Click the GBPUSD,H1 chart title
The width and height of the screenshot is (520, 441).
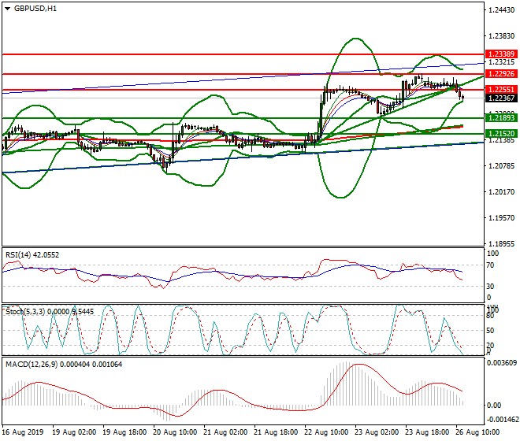35,9
